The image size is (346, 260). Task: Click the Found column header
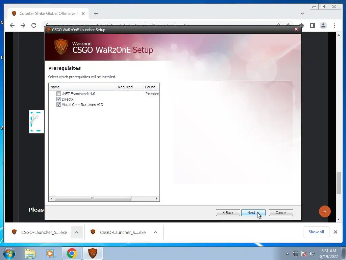151,87
